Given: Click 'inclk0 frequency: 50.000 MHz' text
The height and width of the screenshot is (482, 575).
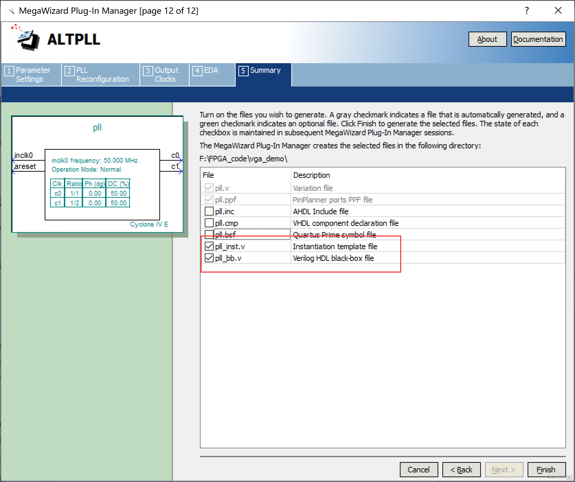Looking at the screenshot, I should 94,160.
